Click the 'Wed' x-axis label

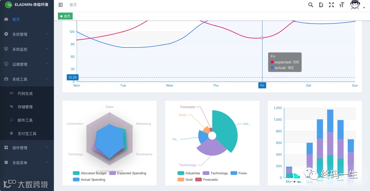click(x=170, y=85)
